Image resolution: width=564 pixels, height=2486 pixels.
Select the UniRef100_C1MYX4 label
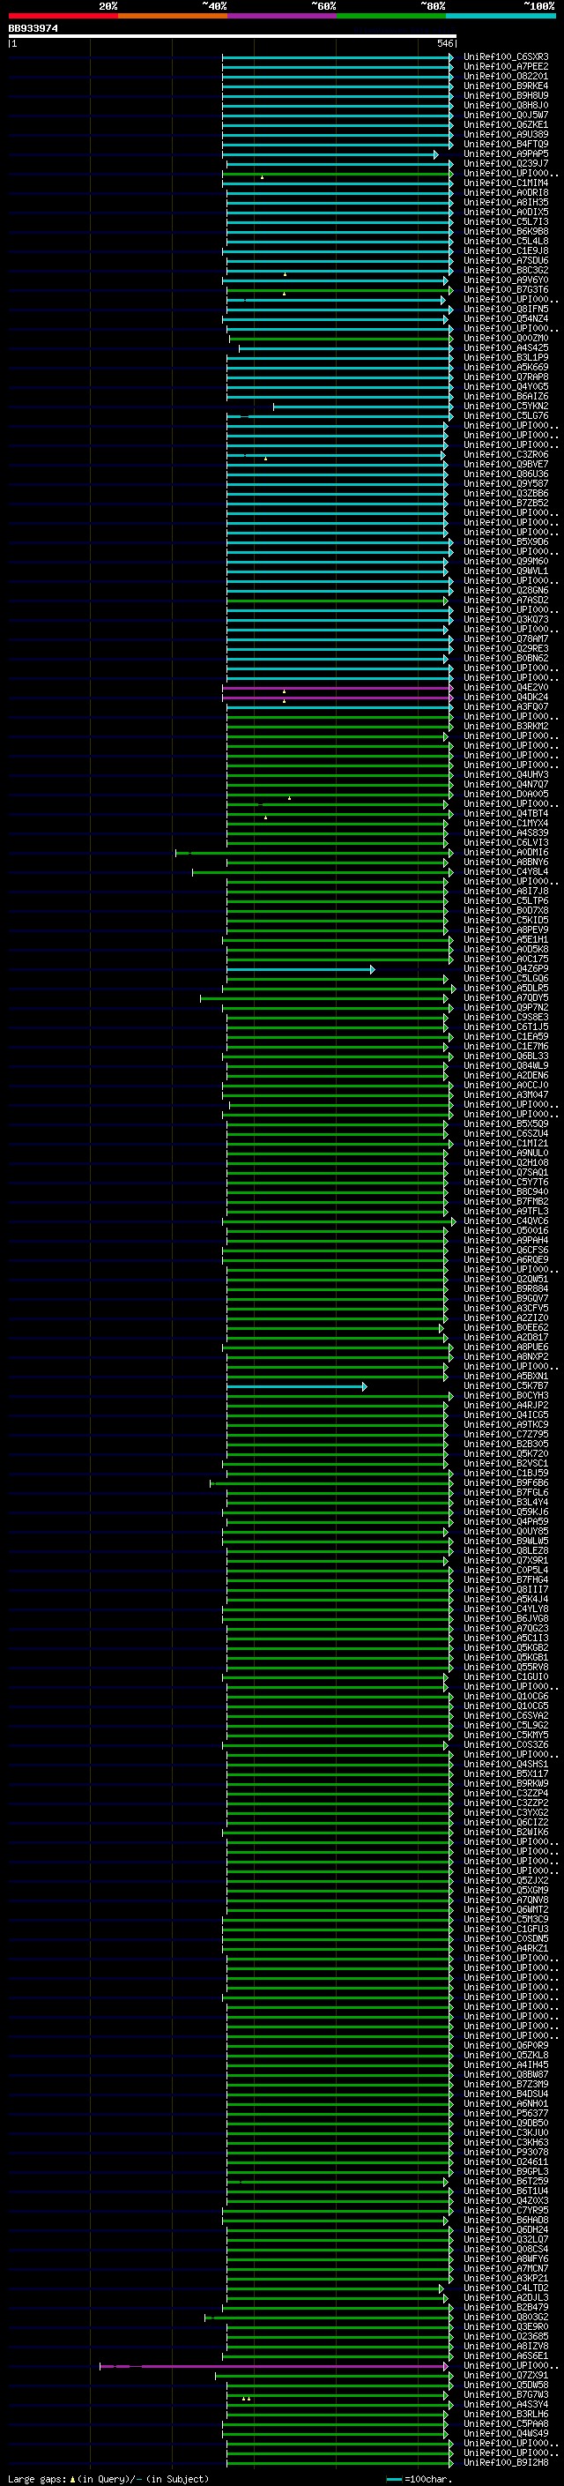pyautogui.click(x=505, y=823)
